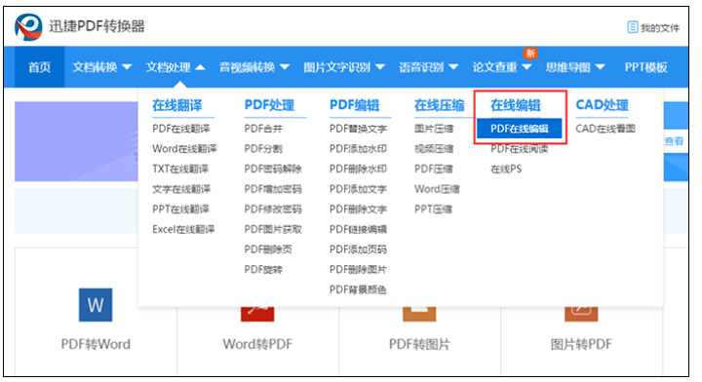Open PDF链接编辑 tool
Viewport: 702px width, 382px height.
(358, 229)
